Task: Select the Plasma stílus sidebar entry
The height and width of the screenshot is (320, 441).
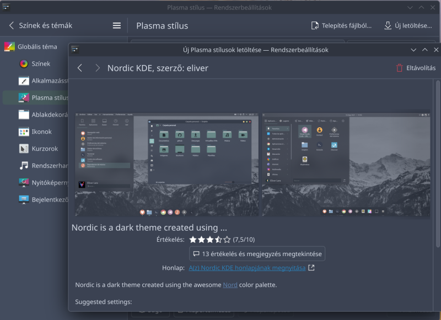Action: [x=35, y=98]
